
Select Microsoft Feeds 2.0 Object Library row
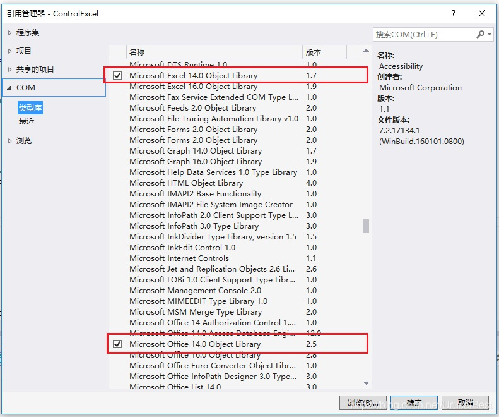(235, 108)
